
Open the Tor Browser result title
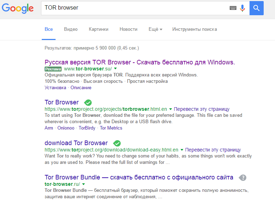(62, 102)
